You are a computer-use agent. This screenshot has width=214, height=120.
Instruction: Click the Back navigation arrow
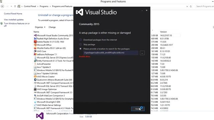tap(2, 6)
